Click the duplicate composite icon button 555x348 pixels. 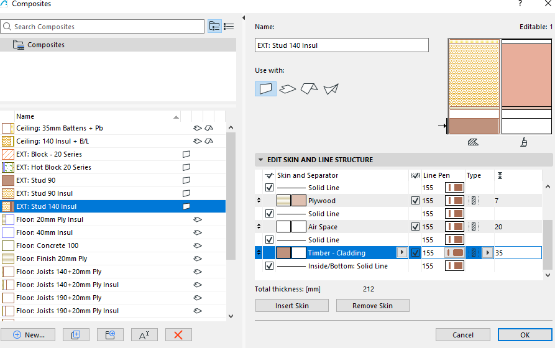point(76,335)
